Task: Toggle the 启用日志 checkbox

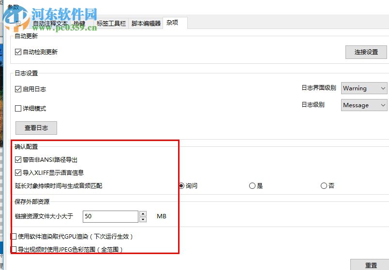Action: pyautogui.click(x=18, y=89)
